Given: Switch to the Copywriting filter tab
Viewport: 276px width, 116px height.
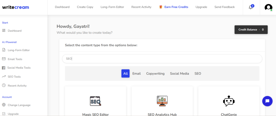Looking at the screenshot, I should (155, 73).
